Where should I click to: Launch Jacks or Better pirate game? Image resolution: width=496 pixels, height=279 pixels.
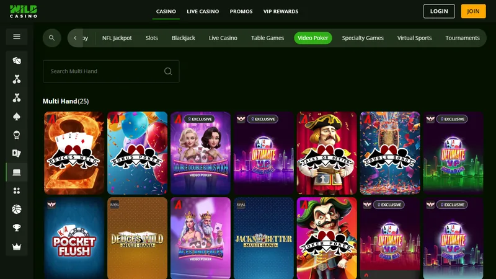[327, 153]
